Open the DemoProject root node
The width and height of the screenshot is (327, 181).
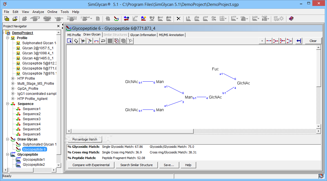tap(23, 33)
